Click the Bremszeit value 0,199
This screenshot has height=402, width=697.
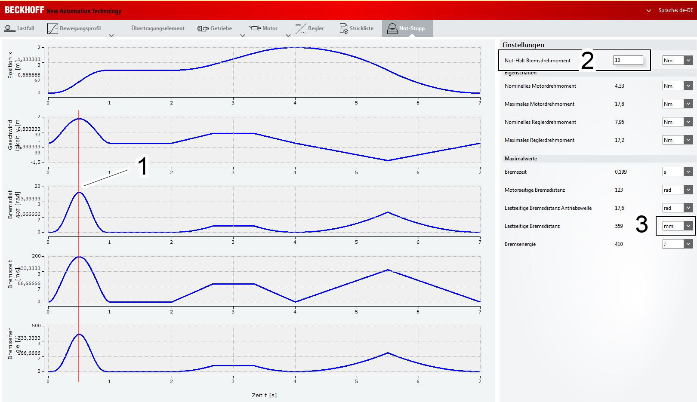(621, 172)
